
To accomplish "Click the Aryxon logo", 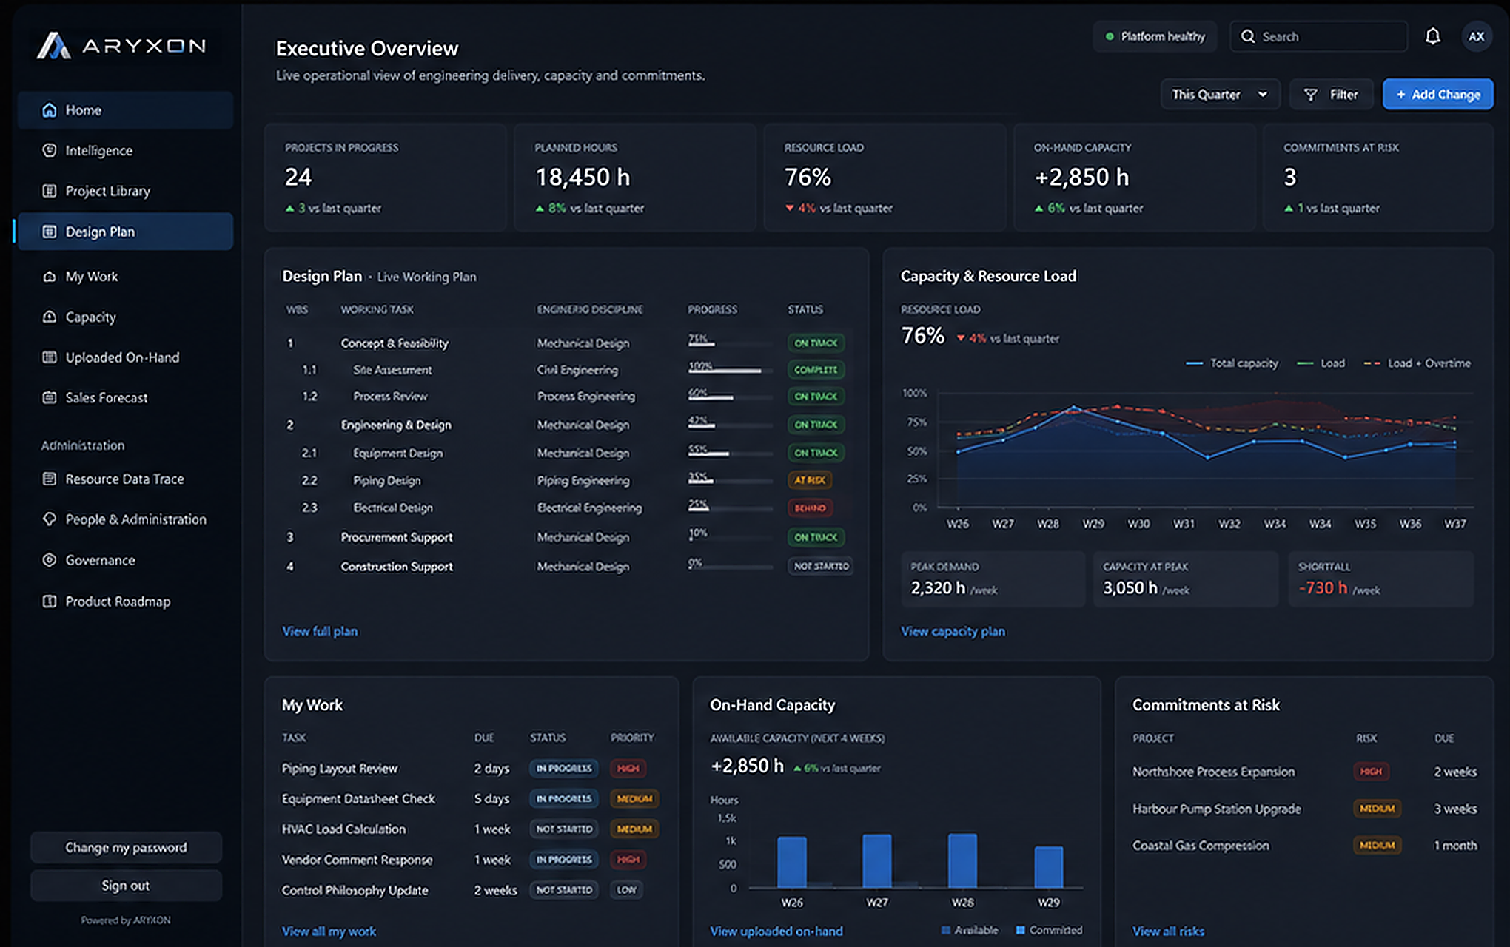I will click(122, 46).
